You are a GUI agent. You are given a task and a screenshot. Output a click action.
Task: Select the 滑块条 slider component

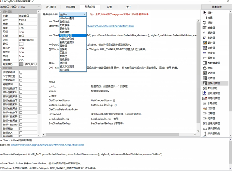coord(209,58)
